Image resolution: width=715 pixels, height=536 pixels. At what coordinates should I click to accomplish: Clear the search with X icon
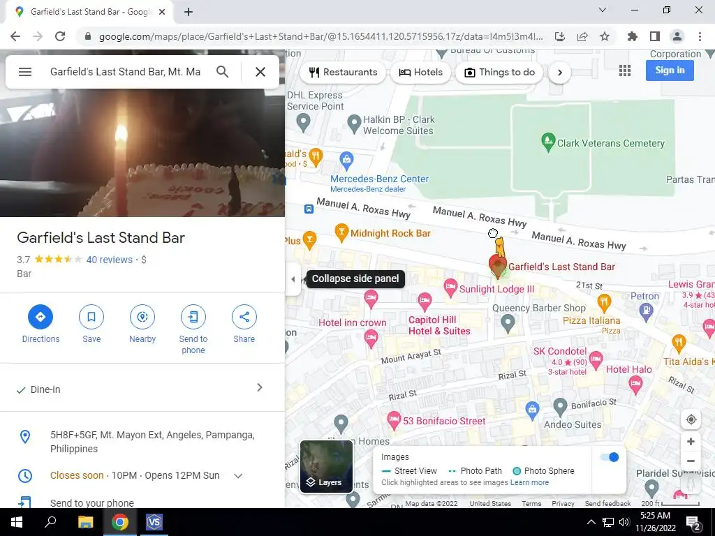260,72
